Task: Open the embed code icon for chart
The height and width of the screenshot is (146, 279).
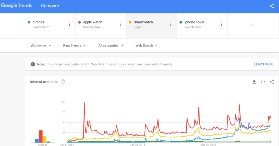Action: pos(263,82)
